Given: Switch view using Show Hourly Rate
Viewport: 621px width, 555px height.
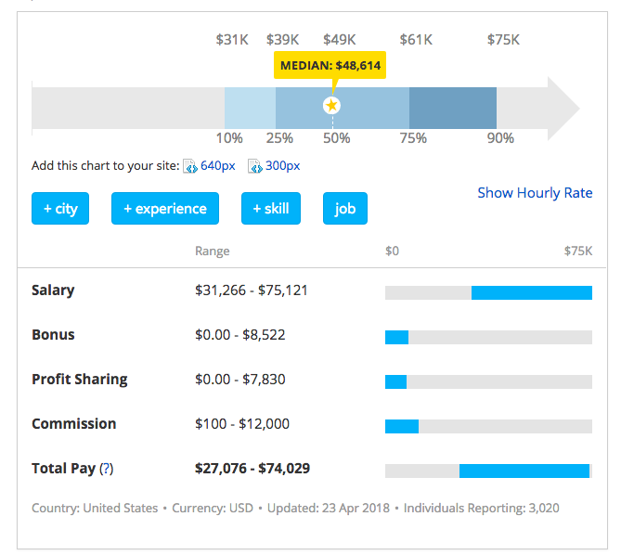Looking at the screenshot, I should tap(535, 193).
